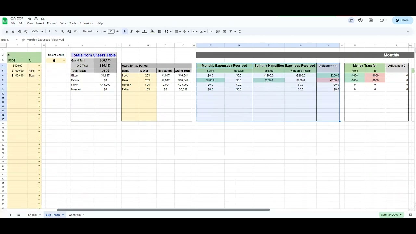Click the Insert chart icon

(x=224, y=32)
